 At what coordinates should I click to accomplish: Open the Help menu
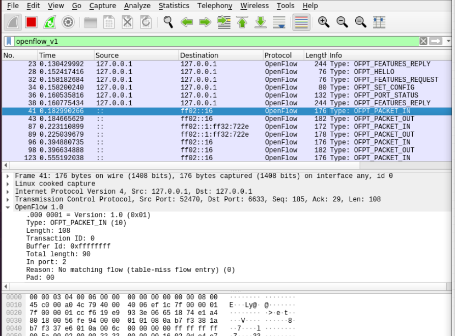coord(310,6)
